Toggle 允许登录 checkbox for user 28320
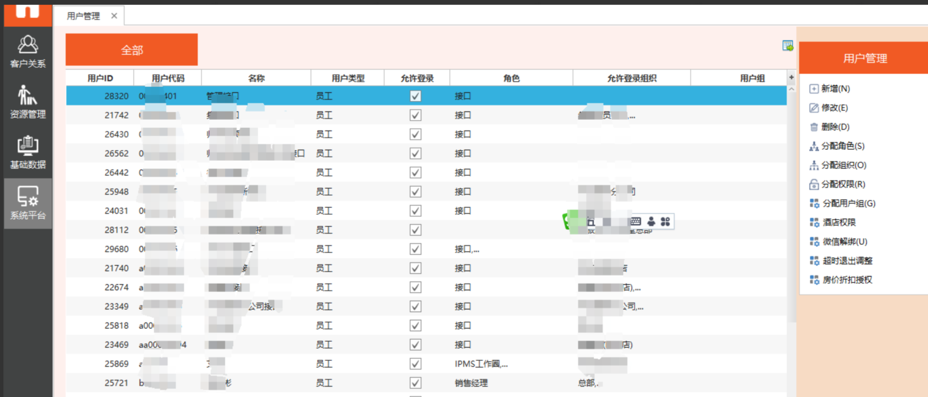This screenshot has width=928, height=397. [415, 96]
